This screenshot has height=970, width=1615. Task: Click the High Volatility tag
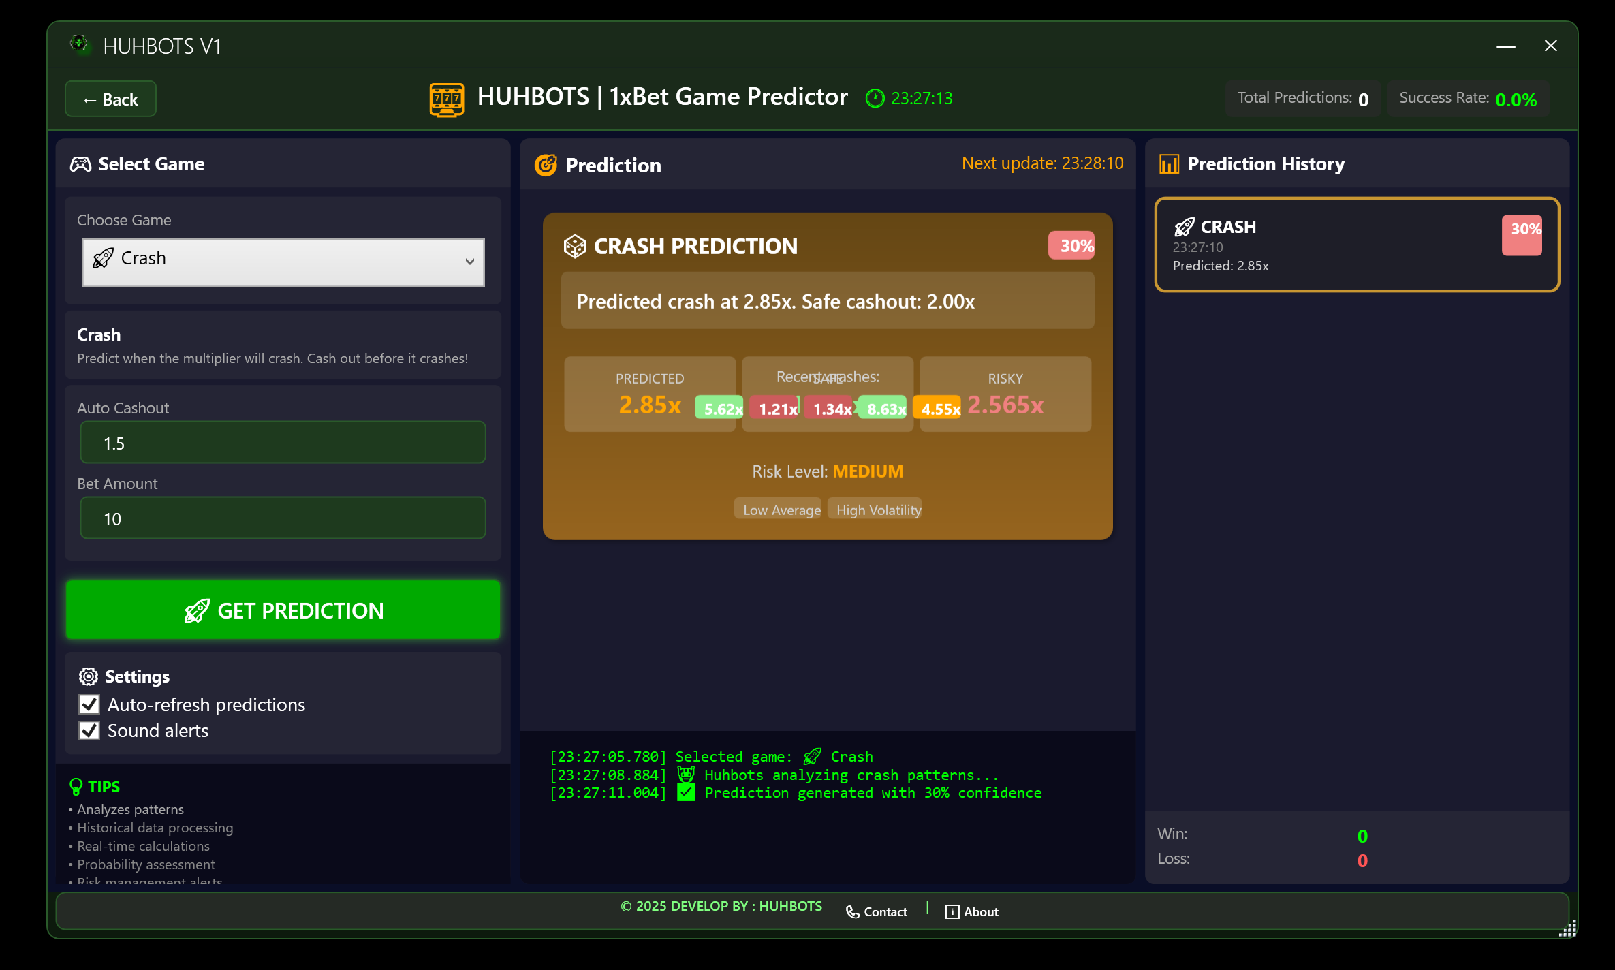point(875,510)
